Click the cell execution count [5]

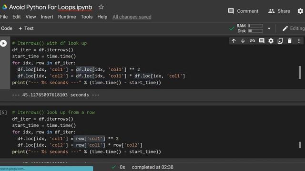pos(3,113)
